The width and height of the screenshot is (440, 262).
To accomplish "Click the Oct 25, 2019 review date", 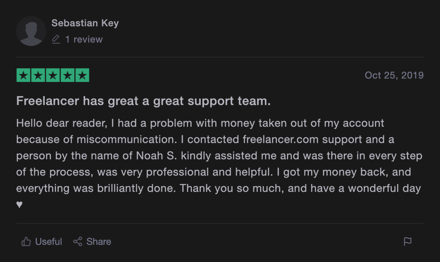I will [394, 75].
